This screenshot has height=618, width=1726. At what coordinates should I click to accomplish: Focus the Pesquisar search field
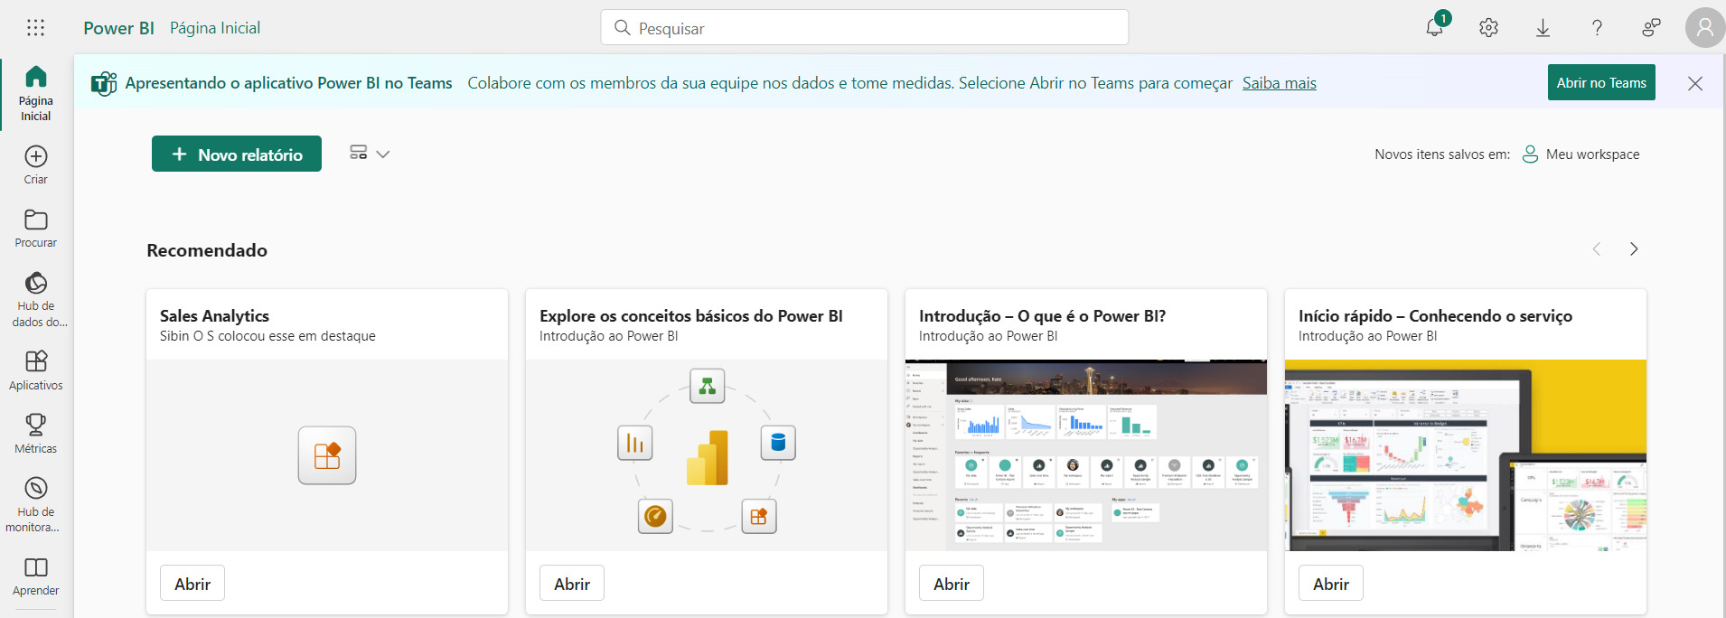[864, 27]
